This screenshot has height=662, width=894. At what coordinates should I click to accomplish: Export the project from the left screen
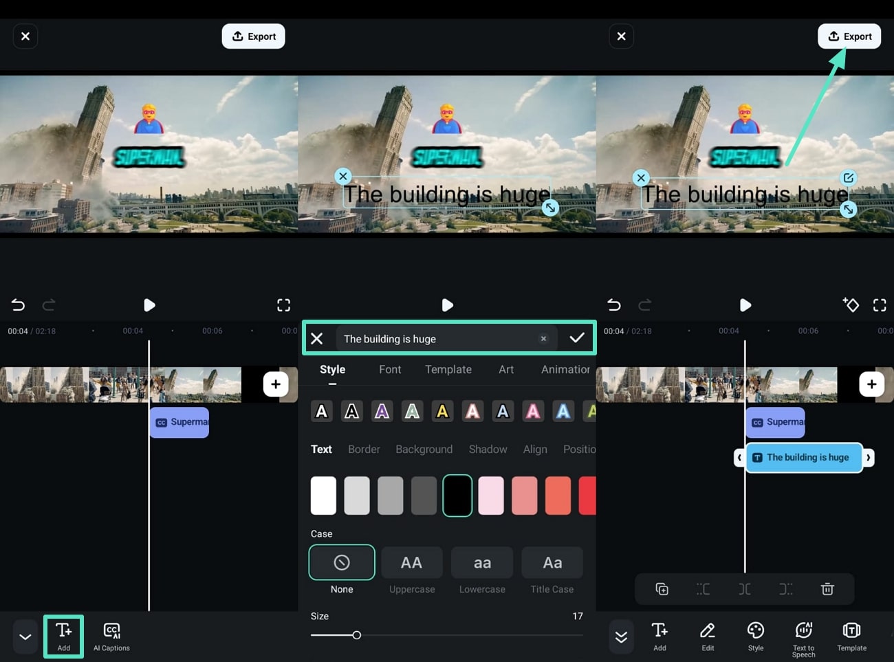(253, 36)
